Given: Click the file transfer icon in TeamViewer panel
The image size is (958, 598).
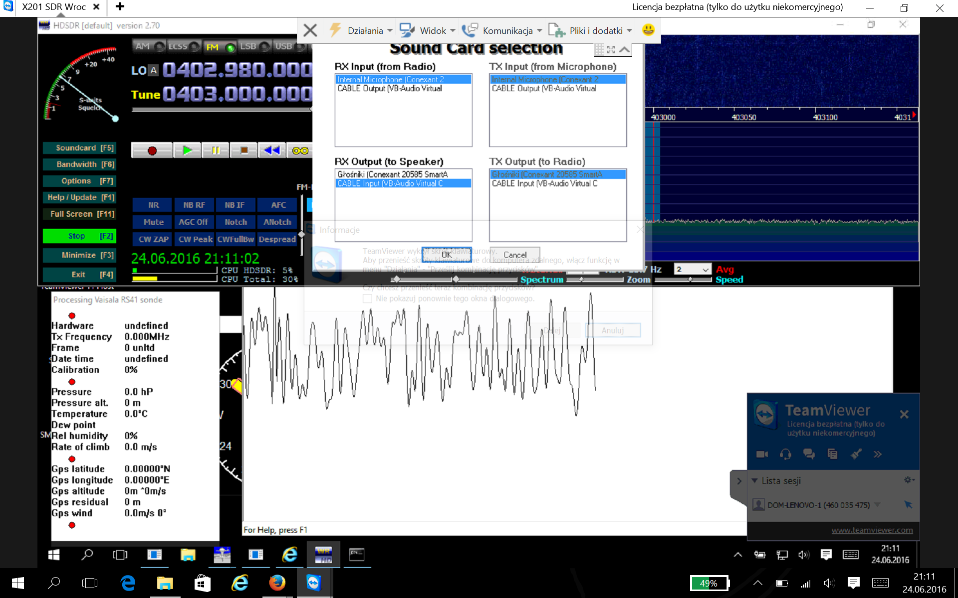Looking at the screenshot, I should pyautogui.click(x=832, y=454).
